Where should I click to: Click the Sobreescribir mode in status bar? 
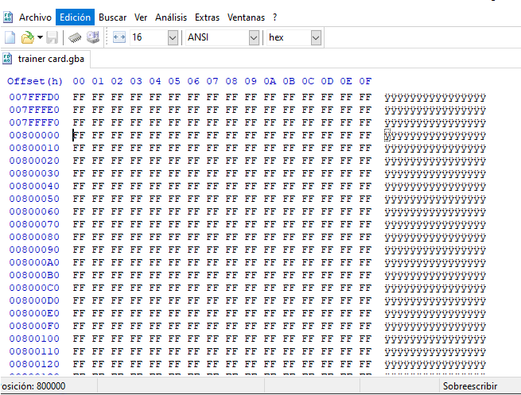pos(469,385)
